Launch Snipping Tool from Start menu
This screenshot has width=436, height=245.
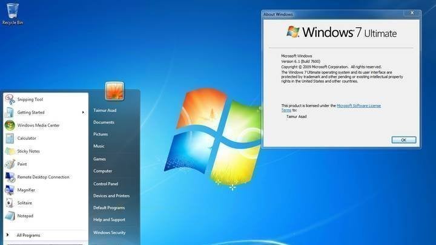(30, 99)
